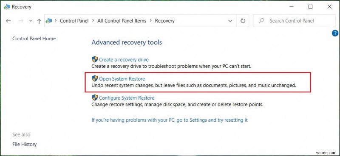
Task: Close the Recovery window
Action: [330, 7]
